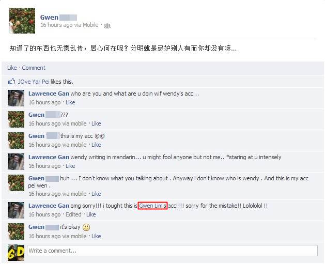Open the highlighted Gwen Lim's profile link
325x264 pixels.
click(152, 206)
